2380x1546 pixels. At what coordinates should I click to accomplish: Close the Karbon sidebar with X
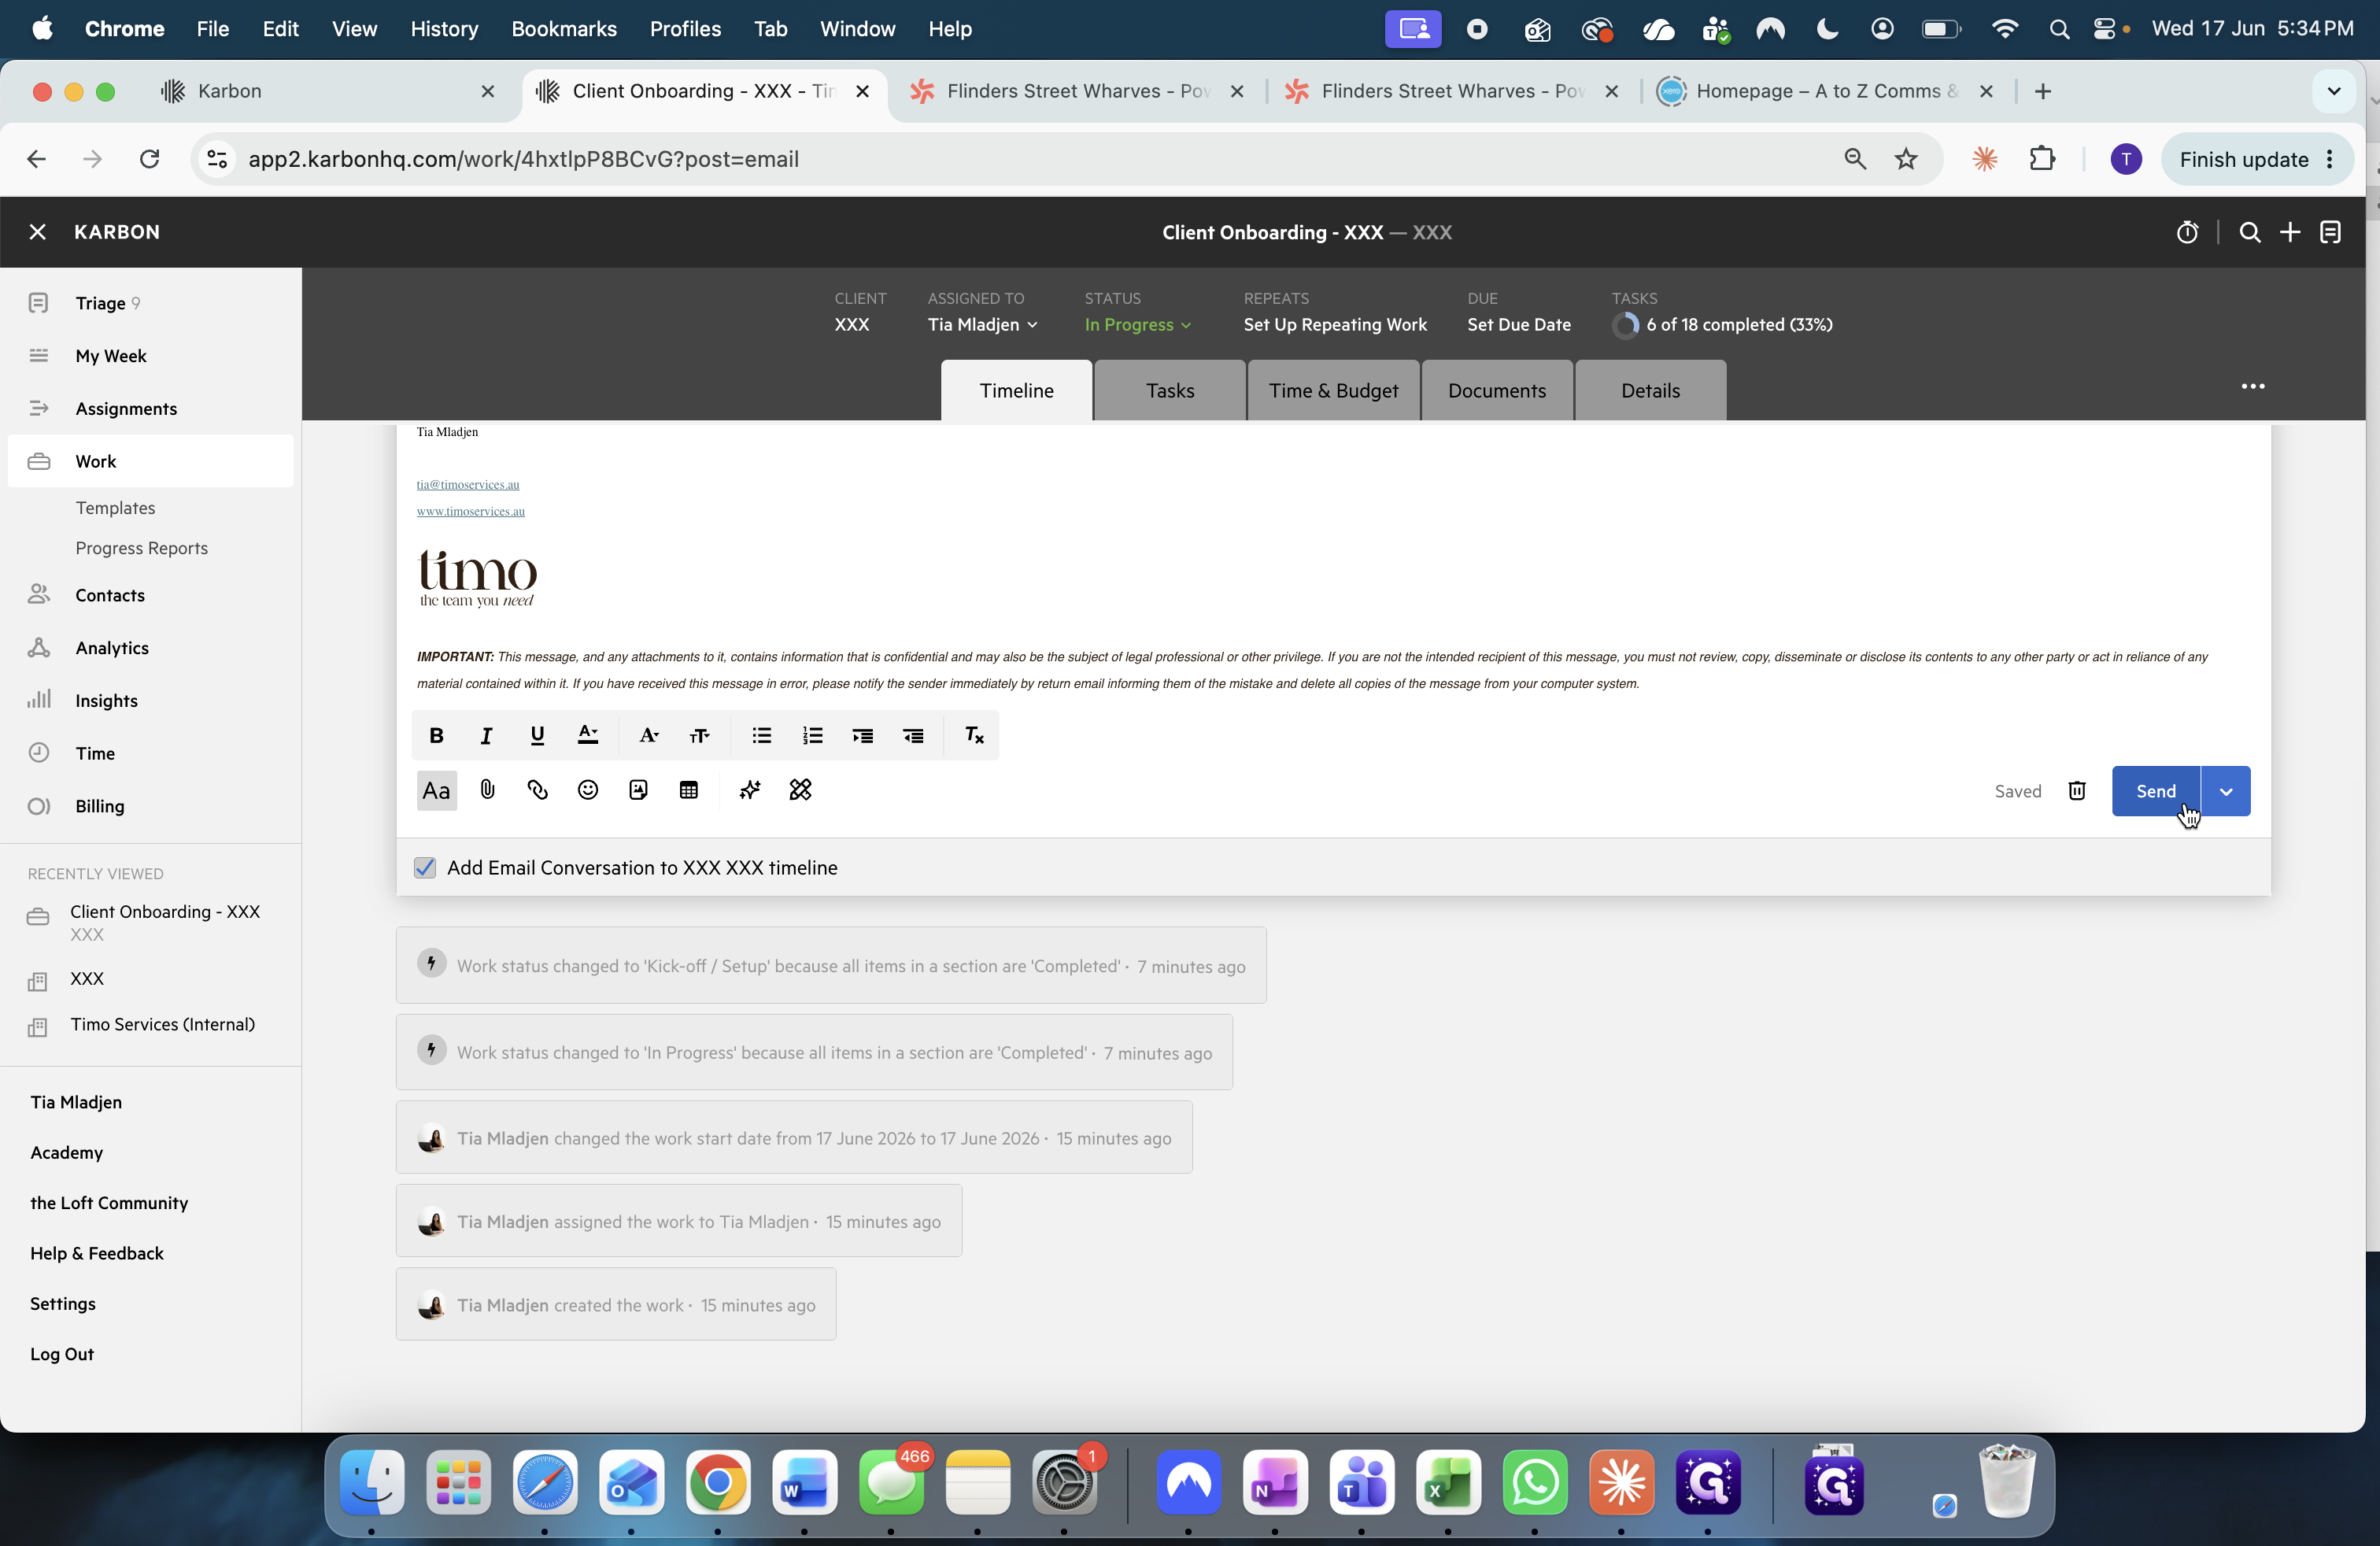[37, 232]
